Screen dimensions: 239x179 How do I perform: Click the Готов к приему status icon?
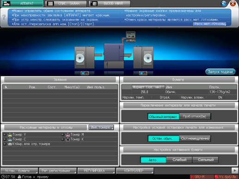pyautogui.click(x=19, y=177)
